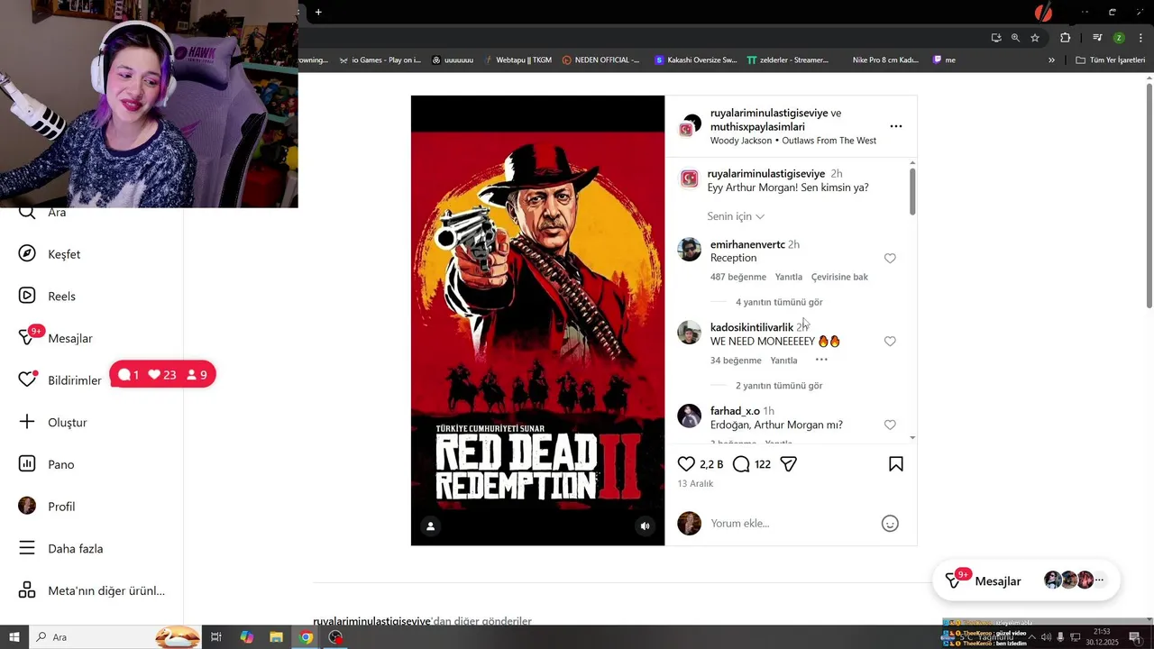Click the page vertical scrollbar
This screenshot has width=1154, height=649.
[1149, 197]
